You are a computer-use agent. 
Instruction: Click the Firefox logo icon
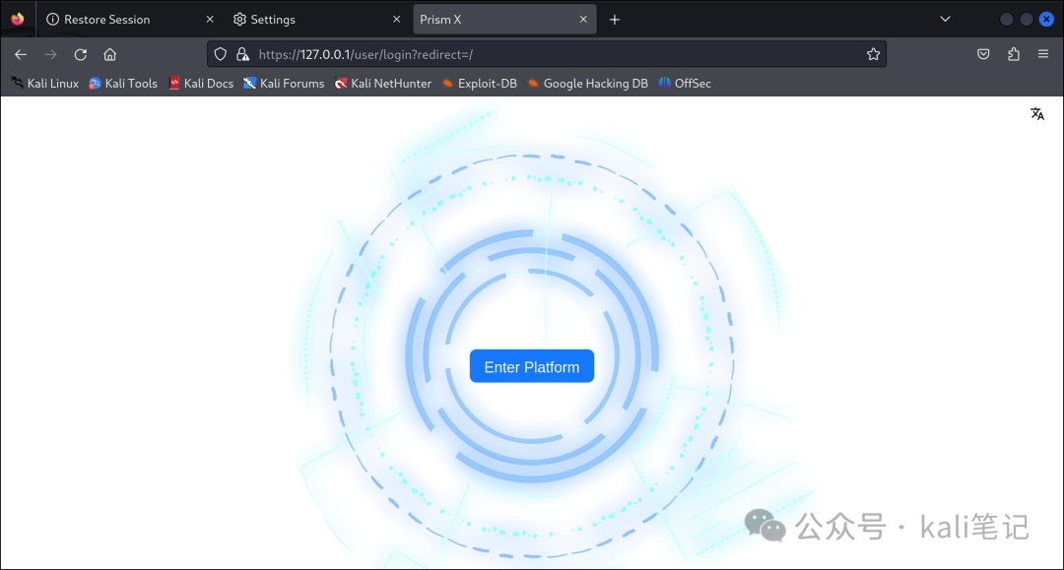tap(18, 19)
